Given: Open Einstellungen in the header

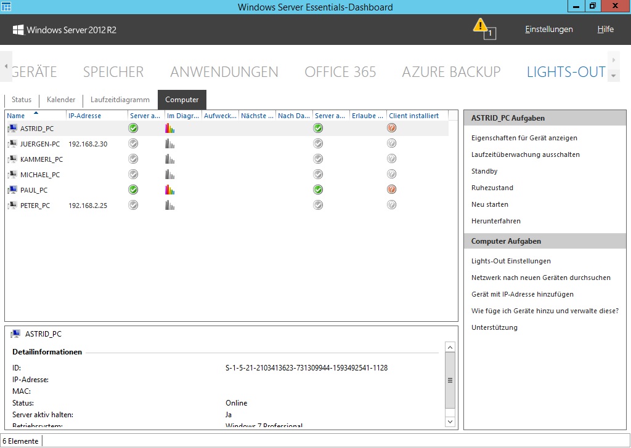Looking at the screenshot, I should (548, 30).
